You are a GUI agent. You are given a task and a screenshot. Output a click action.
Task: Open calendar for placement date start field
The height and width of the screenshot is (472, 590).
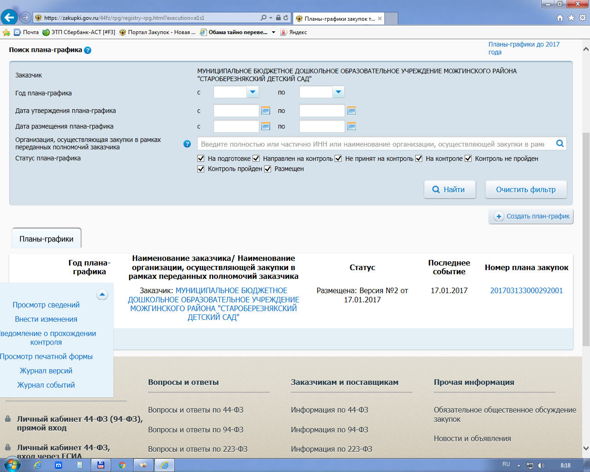pos(265,126)
